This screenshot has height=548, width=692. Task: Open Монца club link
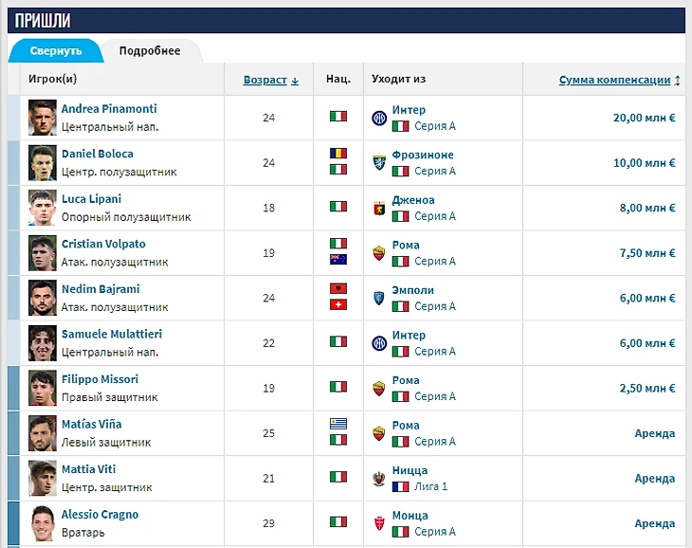(410, 516)
